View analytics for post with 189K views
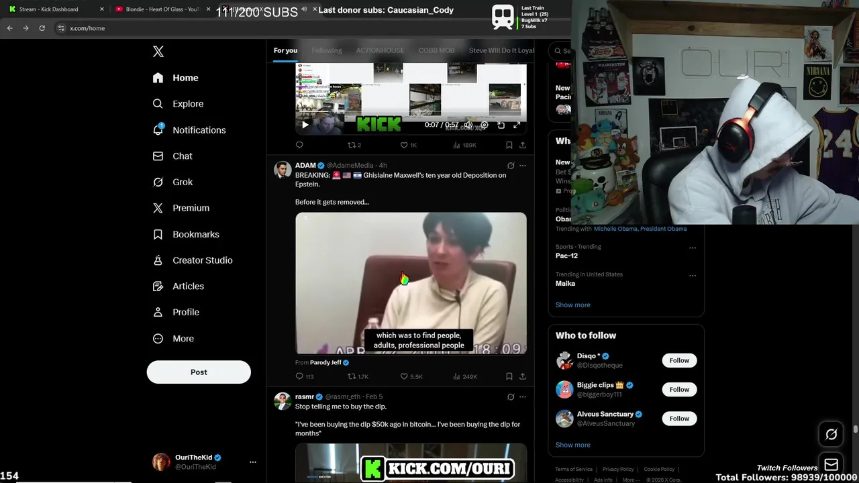859x483 pixels. pos(464,145)
